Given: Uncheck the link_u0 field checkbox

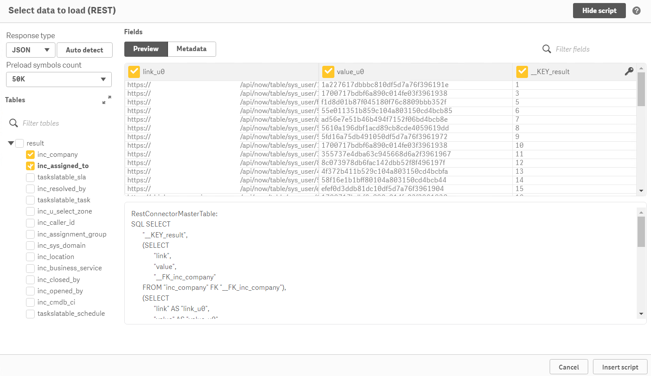Looking at the screenshot, I should coord(134,72).
